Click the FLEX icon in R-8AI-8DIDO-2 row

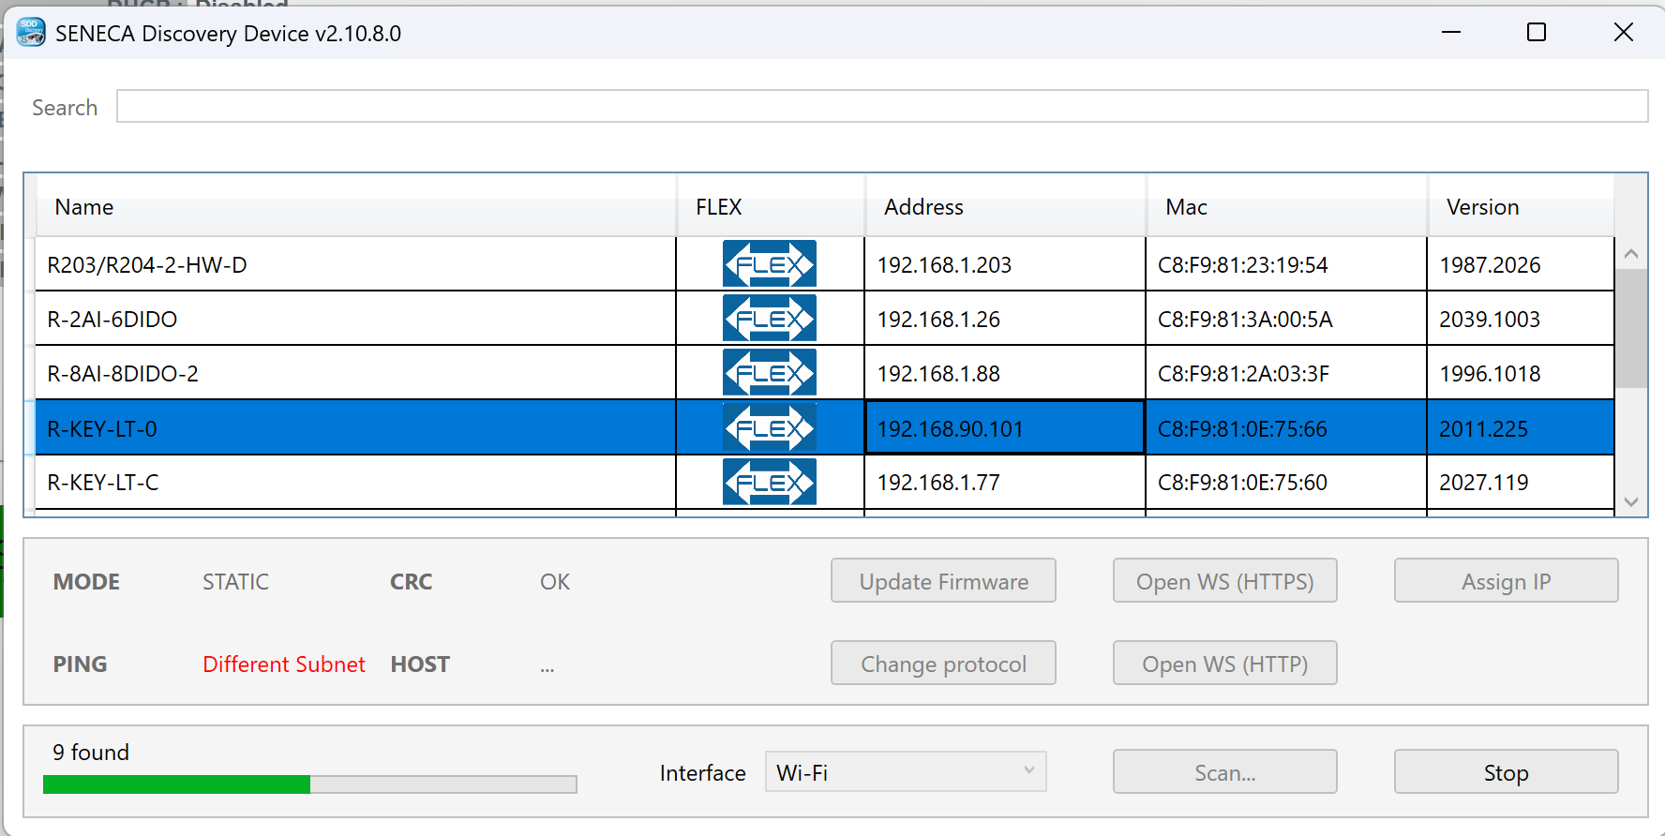click(769, 373)
